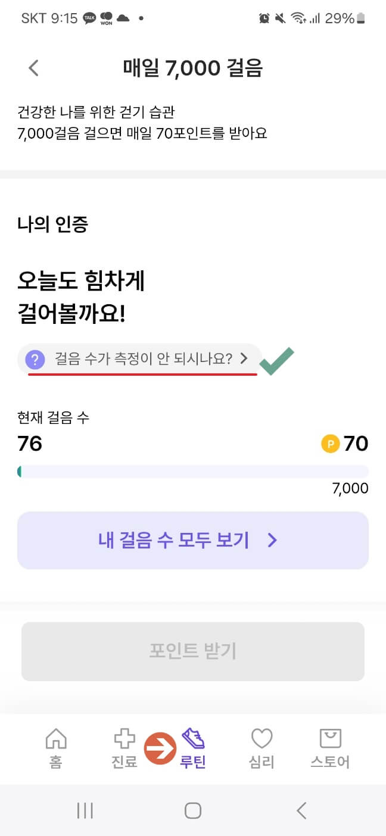Tap the question mark help icon
Viewport: 386px width, 836px height.
click(36, 359)
